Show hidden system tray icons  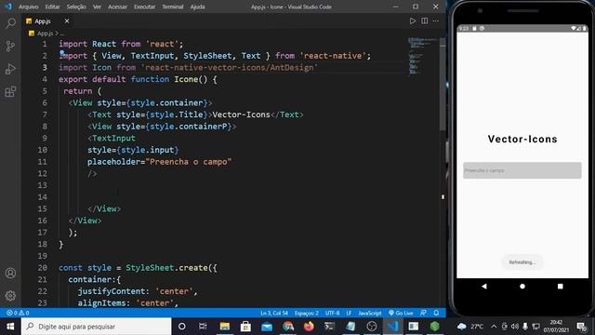494,327
